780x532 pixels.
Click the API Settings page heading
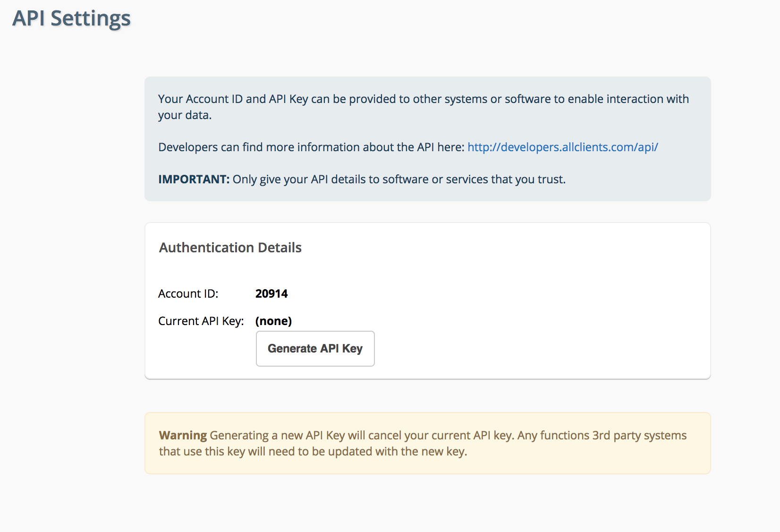coord(71,18)
